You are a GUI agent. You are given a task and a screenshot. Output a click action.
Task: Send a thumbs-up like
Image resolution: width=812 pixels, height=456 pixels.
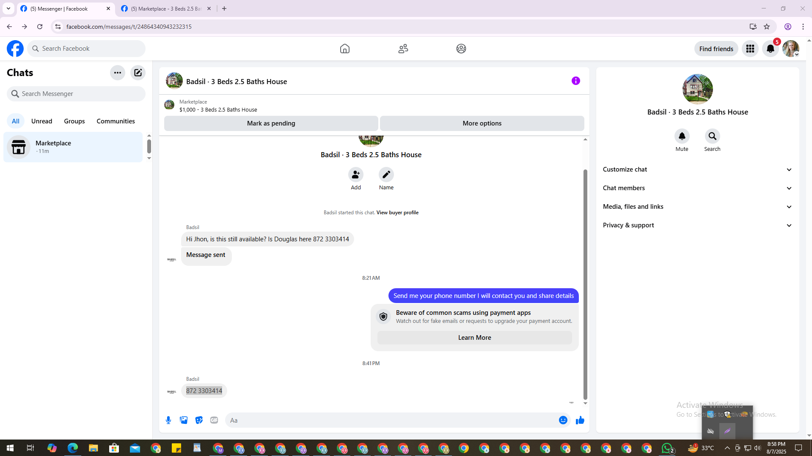click(580, 420)
